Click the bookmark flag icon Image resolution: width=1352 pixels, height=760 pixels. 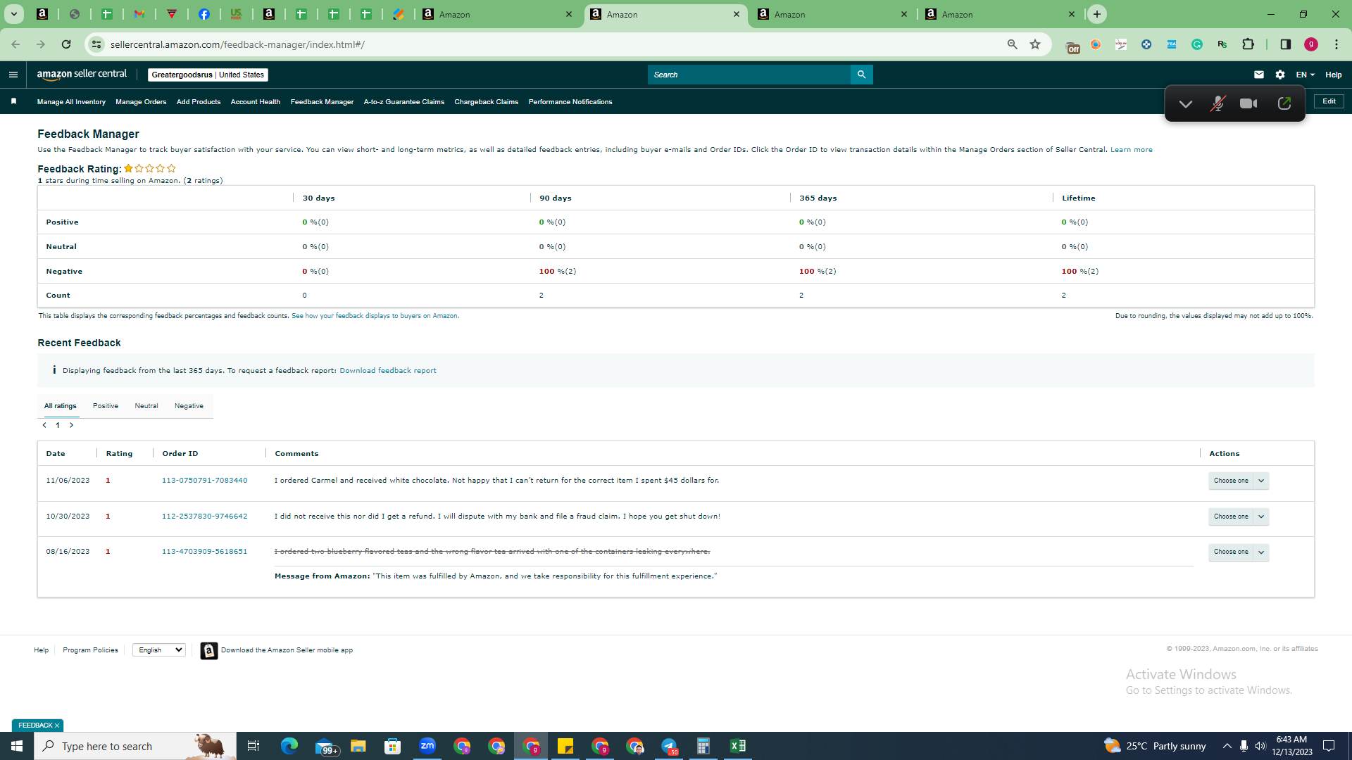(13, 101)
